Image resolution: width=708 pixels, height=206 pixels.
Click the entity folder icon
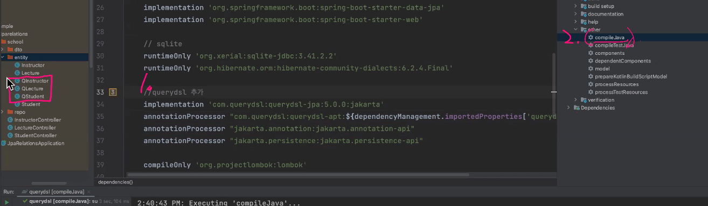click(x=11, y=57)
